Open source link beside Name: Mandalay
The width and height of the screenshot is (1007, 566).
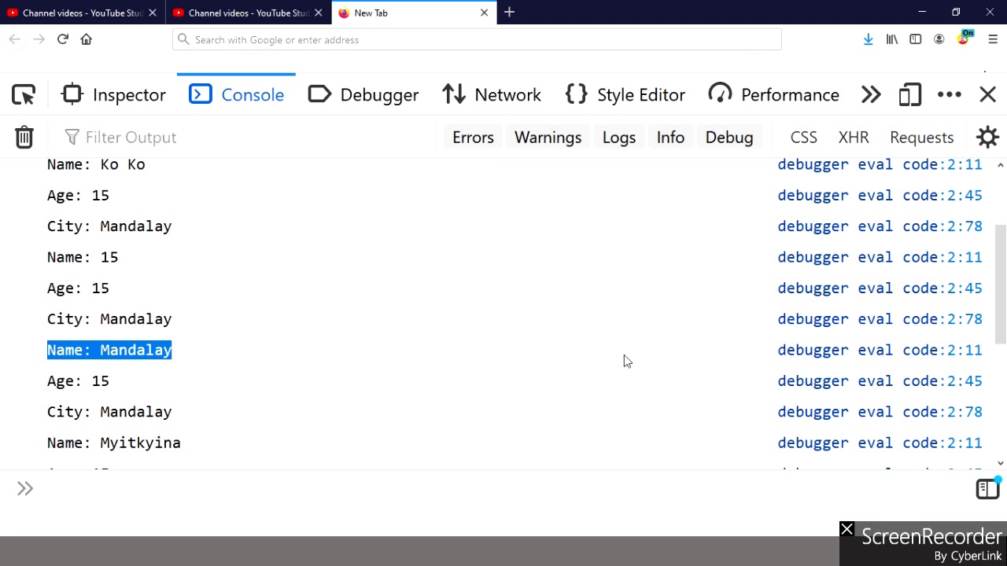(x=880, y=350)
